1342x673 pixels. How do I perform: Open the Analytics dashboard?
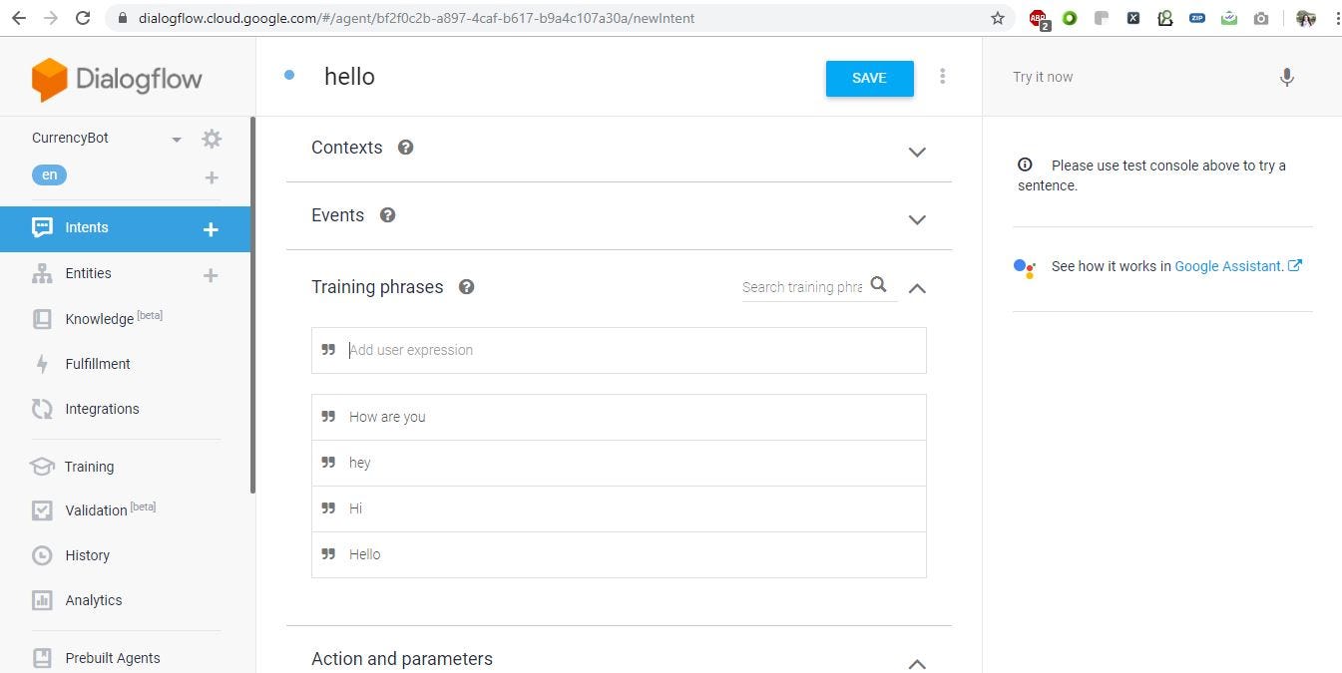93,600
